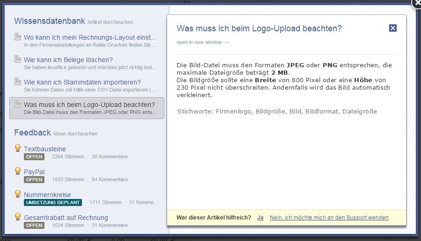Answer 'Ja' to article helpful question
Viewport: 421px width, 241px height.
260,218
